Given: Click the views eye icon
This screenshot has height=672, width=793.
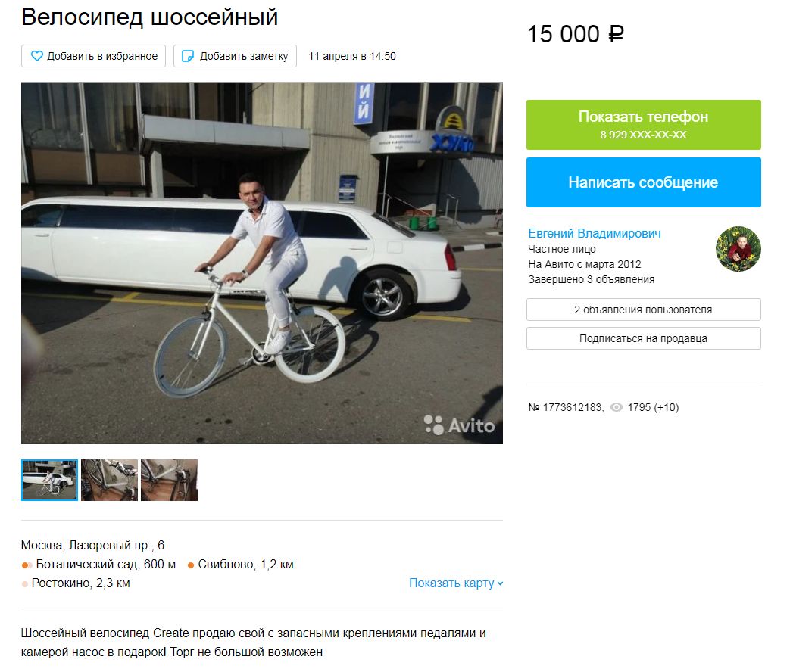Looking at the screenshot, I should 616,407.
